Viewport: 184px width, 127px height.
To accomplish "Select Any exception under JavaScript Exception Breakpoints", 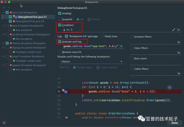I will point(24,39).
